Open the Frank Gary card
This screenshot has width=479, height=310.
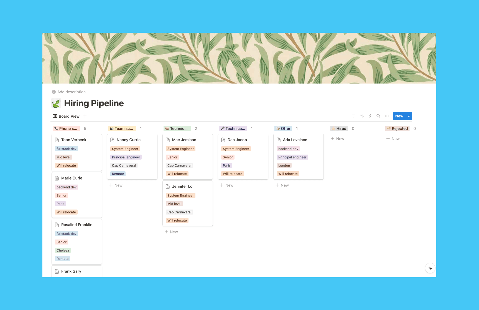[77, 271]
